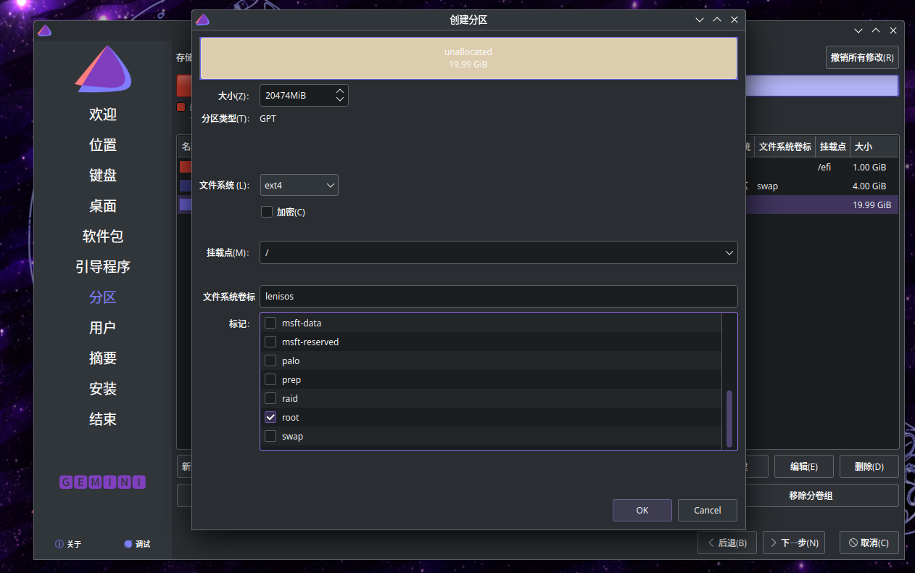Select the swap 4.00 GiB table row
The width and height of the screenshot is (915, 573).
point(823,186)
